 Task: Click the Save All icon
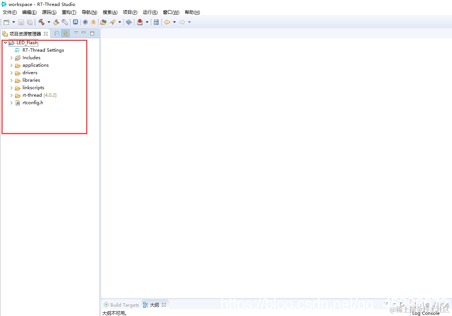point(30,22)
